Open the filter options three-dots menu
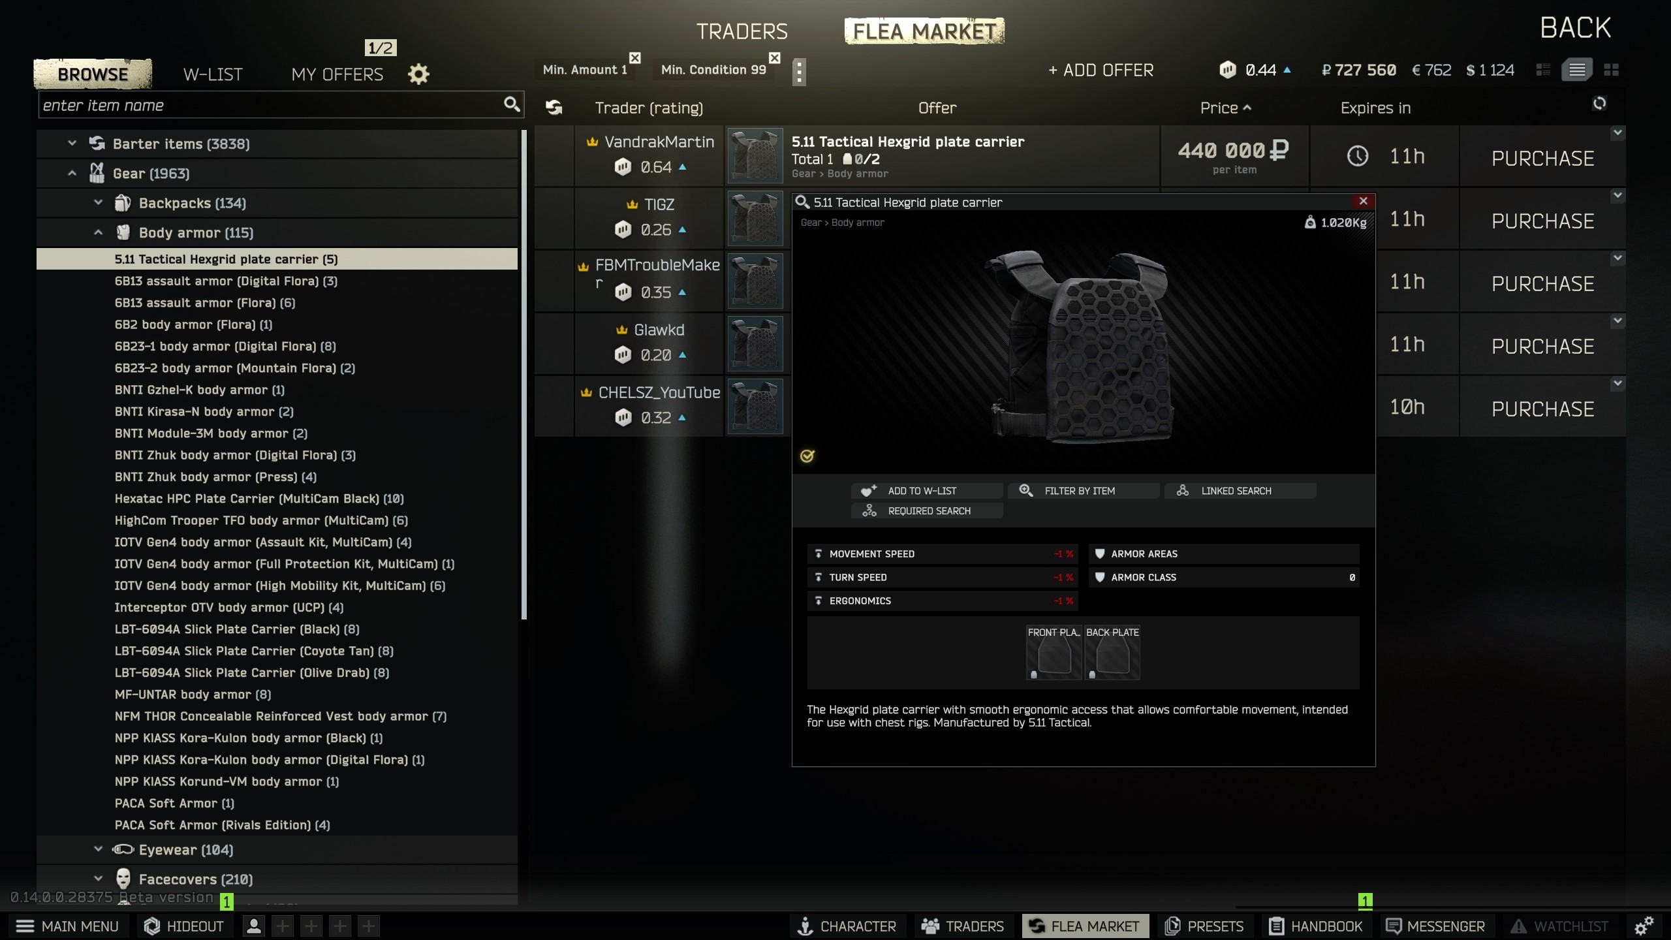The height and width of the screenshot is (940, 1671). [799, 72]
